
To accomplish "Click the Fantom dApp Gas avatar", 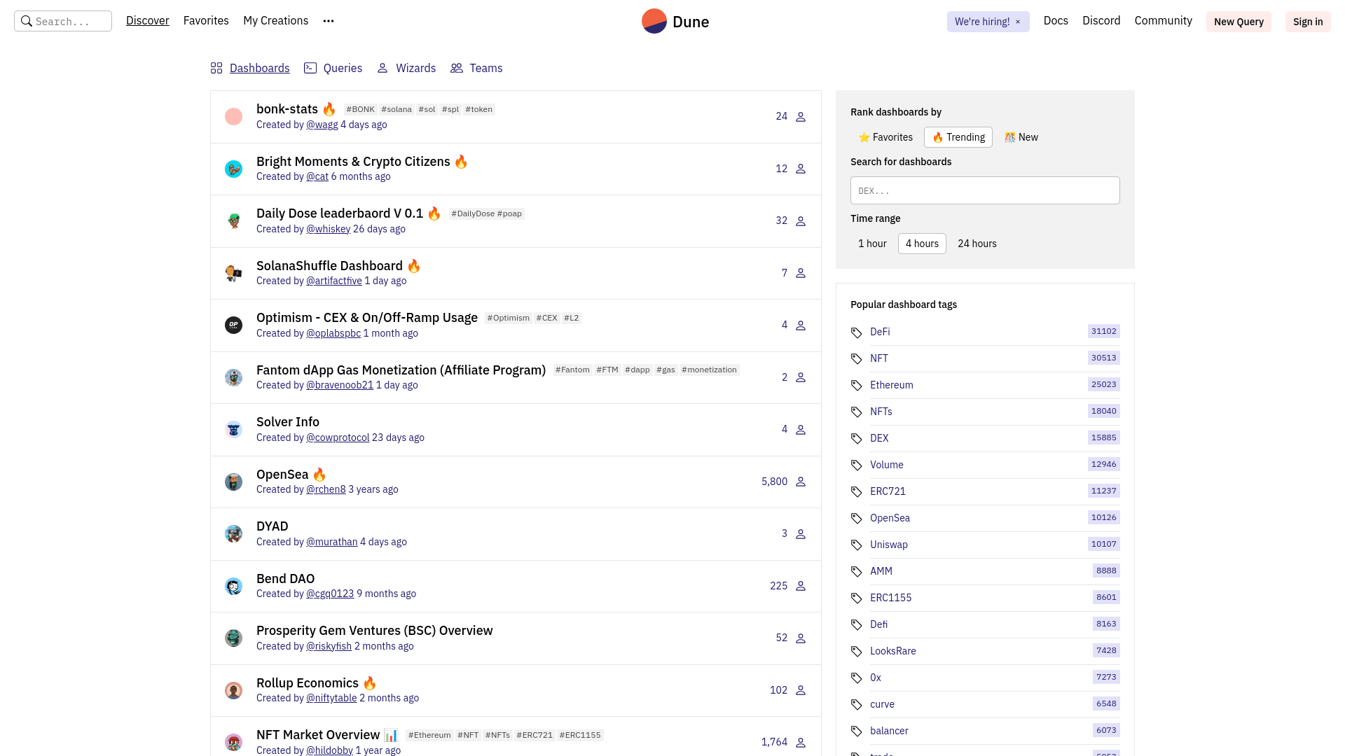I will (x=233, y=377).
